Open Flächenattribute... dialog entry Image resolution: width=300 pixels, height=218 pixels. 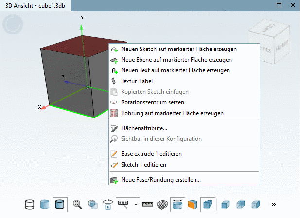click(184, 128)
